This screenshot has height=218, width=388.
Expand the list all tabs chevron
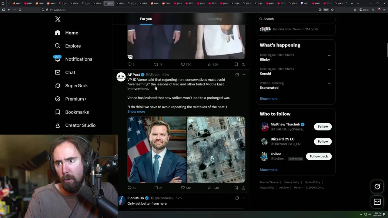(358, 3)
